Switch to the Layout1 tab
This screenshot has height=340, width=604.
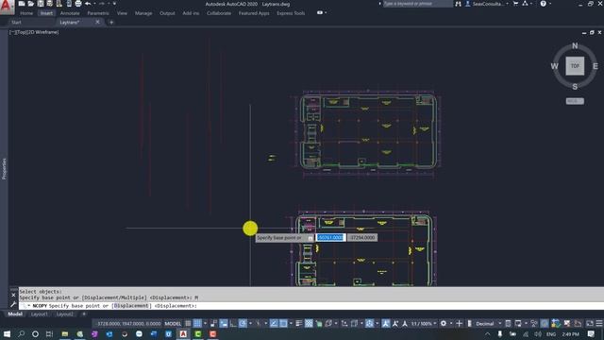[40, 314]
